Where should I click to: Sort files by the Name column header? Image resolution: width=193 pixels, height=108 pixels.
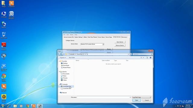pos(78,61)
